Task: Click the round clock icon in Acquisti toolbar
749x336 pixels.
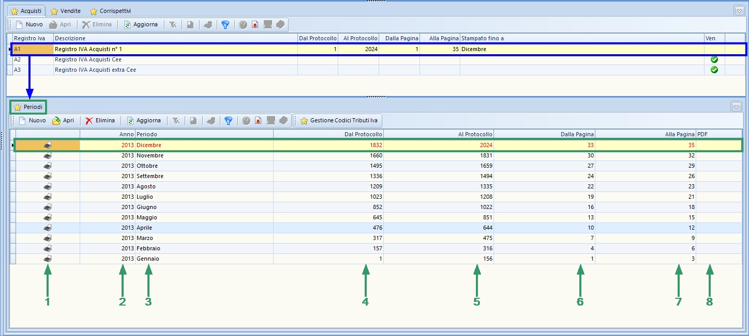Action: 243,25
